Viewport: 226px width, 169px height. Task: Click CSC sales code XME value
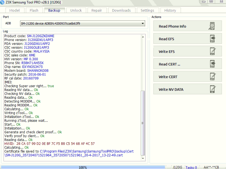tap(32, 55)
